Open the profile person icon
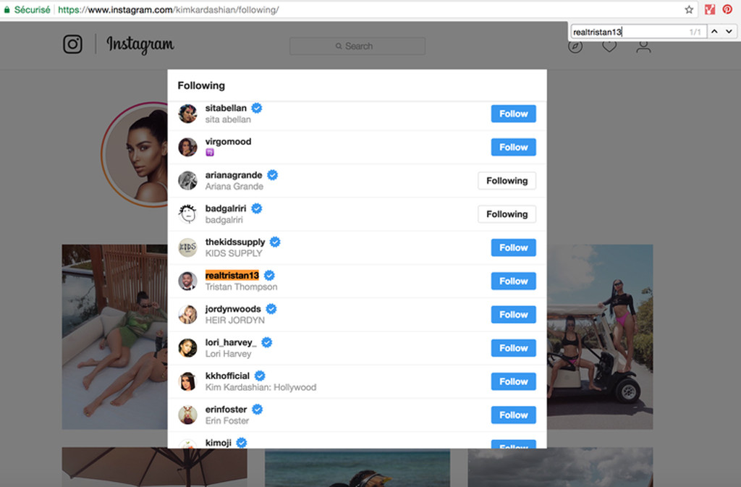 tap(643, 46)
